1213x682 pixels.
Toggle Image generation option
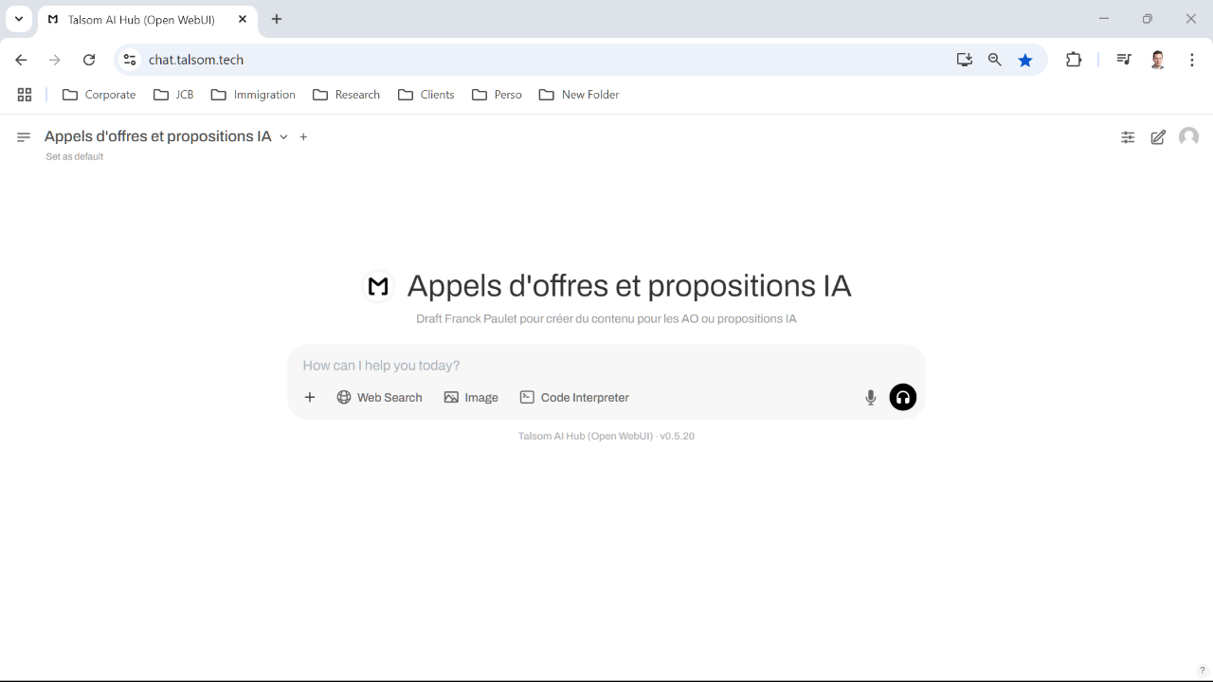pos(471,398)
